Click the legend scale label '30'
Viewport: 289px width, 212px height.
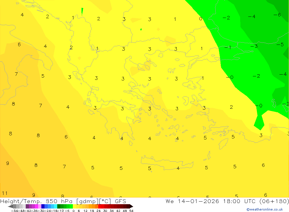[105, 211]
